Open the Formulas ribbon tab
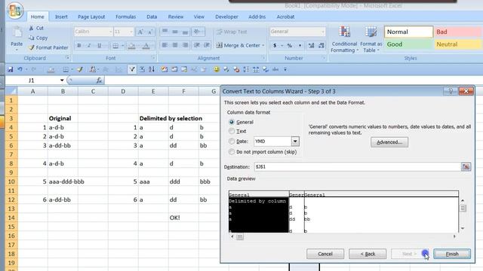Screen dimensions: 483x271 click(x=126, y=17)
